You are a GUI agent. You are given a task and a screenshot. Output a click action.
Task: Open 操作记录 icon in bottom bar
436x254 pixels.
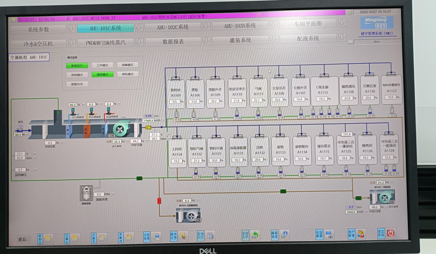[183, 236]
